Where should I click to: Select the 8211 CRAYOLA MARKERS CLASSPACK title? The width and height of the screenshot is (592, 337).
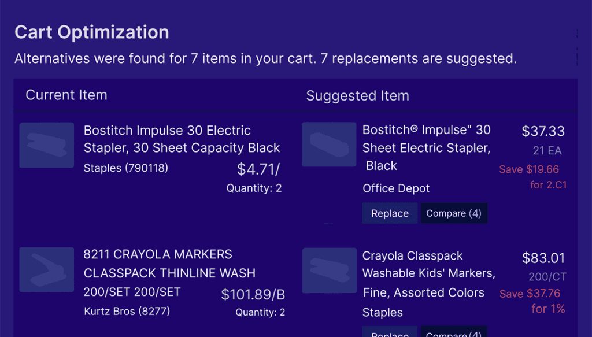(x=169, y=264)
